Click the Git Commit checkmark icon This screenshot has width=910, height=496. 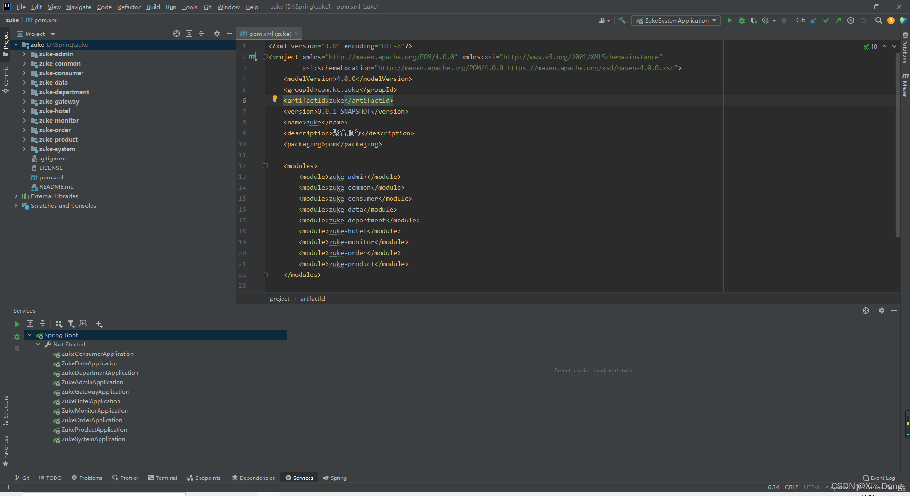click(826, 20)
